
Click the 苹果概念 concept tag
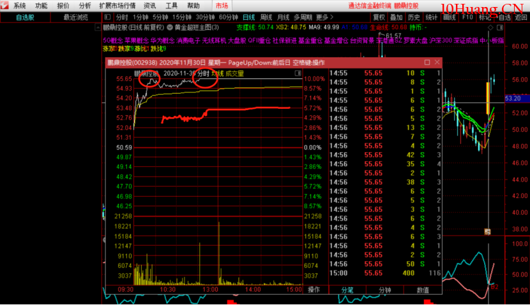tap(137, 41)
